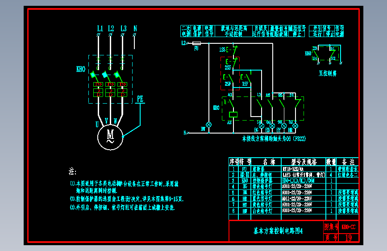Click the '图集号' label in title block
Viewport: 387px width, 251px height.
(x=331, y=227)
